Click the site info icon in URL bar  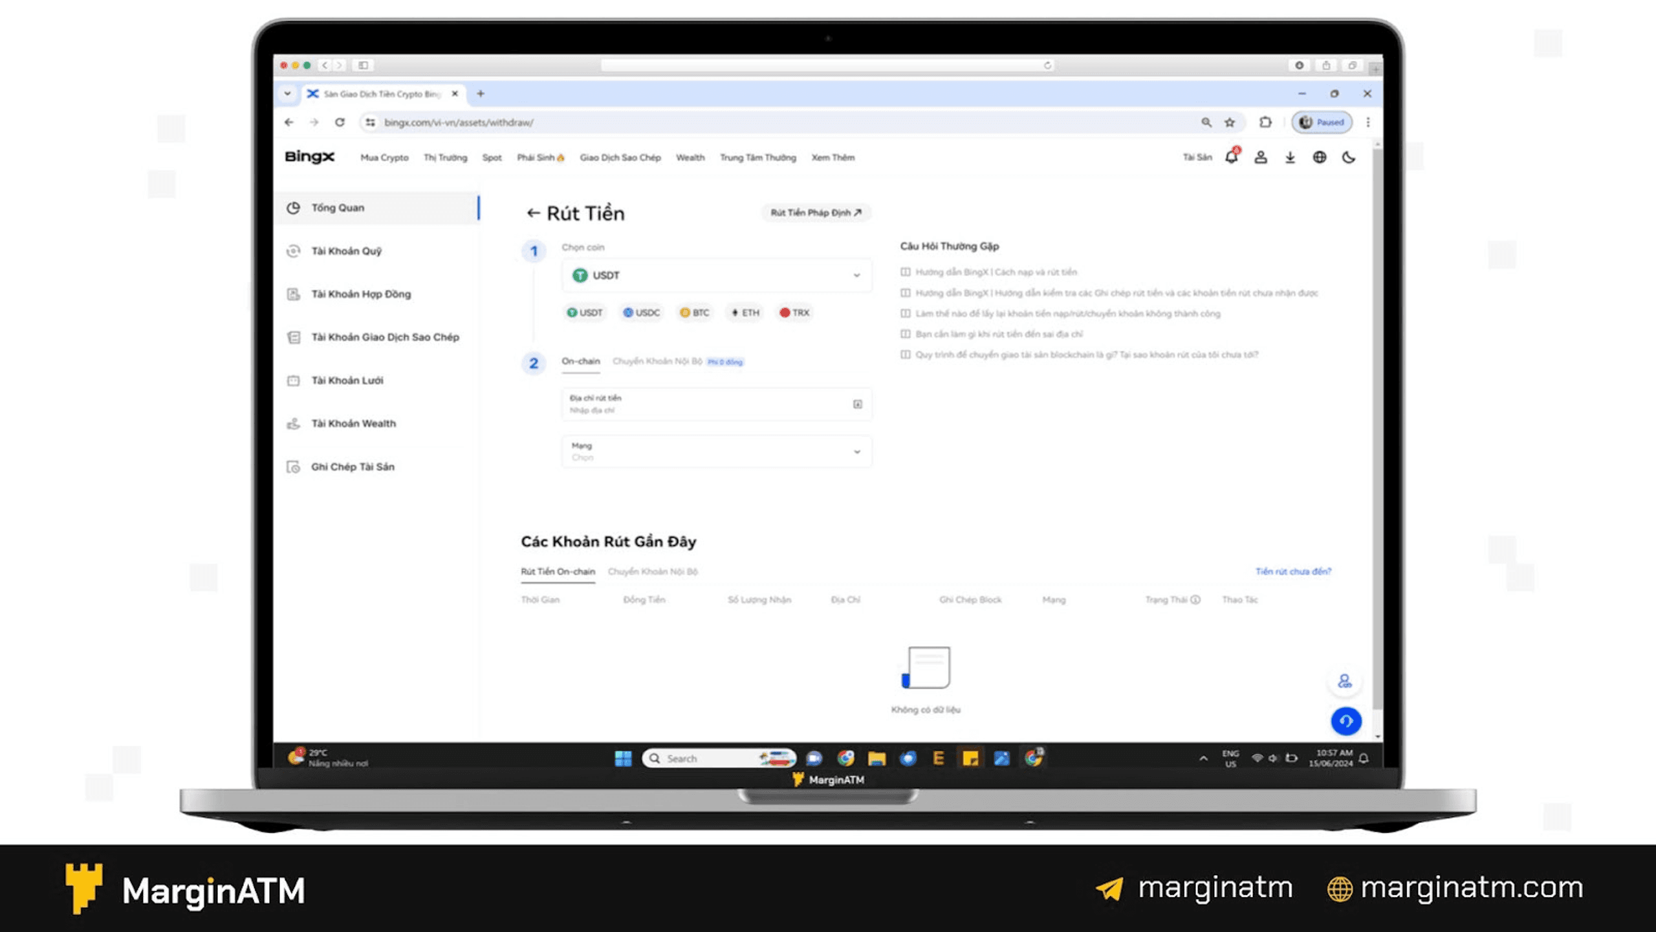coord(370,122)
